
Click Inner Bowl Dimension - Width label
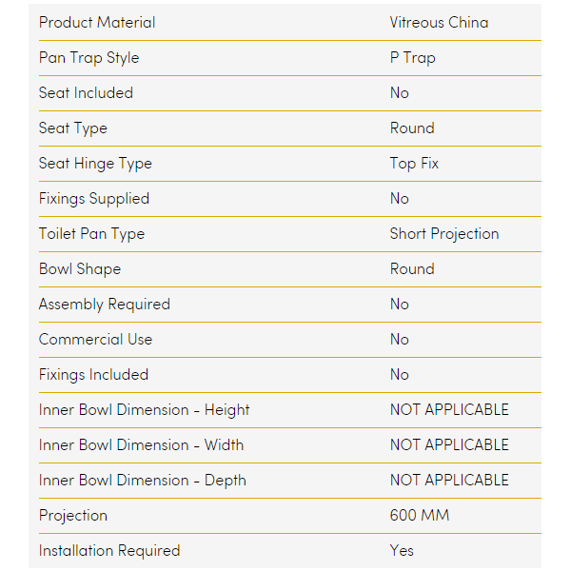click(141, 444)
